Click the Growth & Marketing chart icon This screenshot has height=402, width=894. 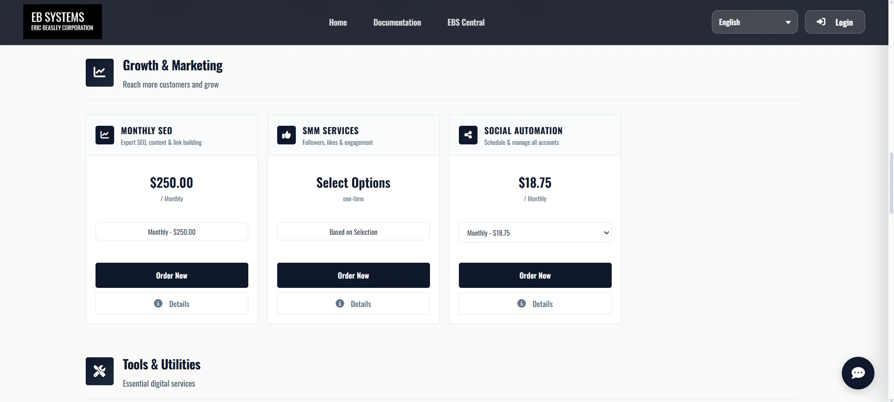[x=100, y=73]
